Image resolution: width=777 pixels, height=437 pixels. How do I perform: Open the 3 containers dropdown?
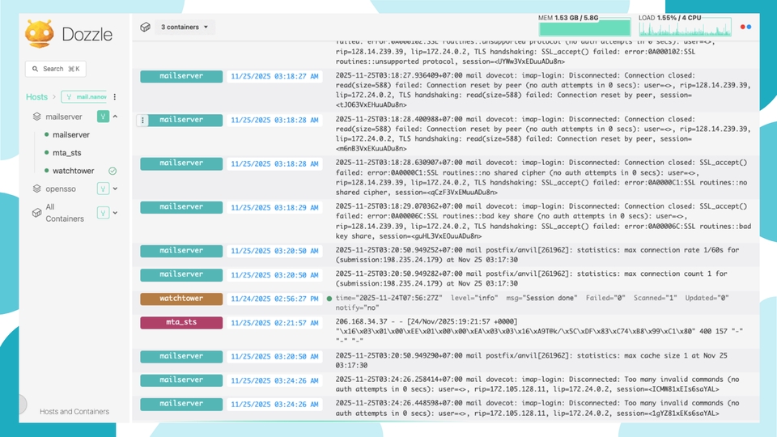tap(185, 27)
